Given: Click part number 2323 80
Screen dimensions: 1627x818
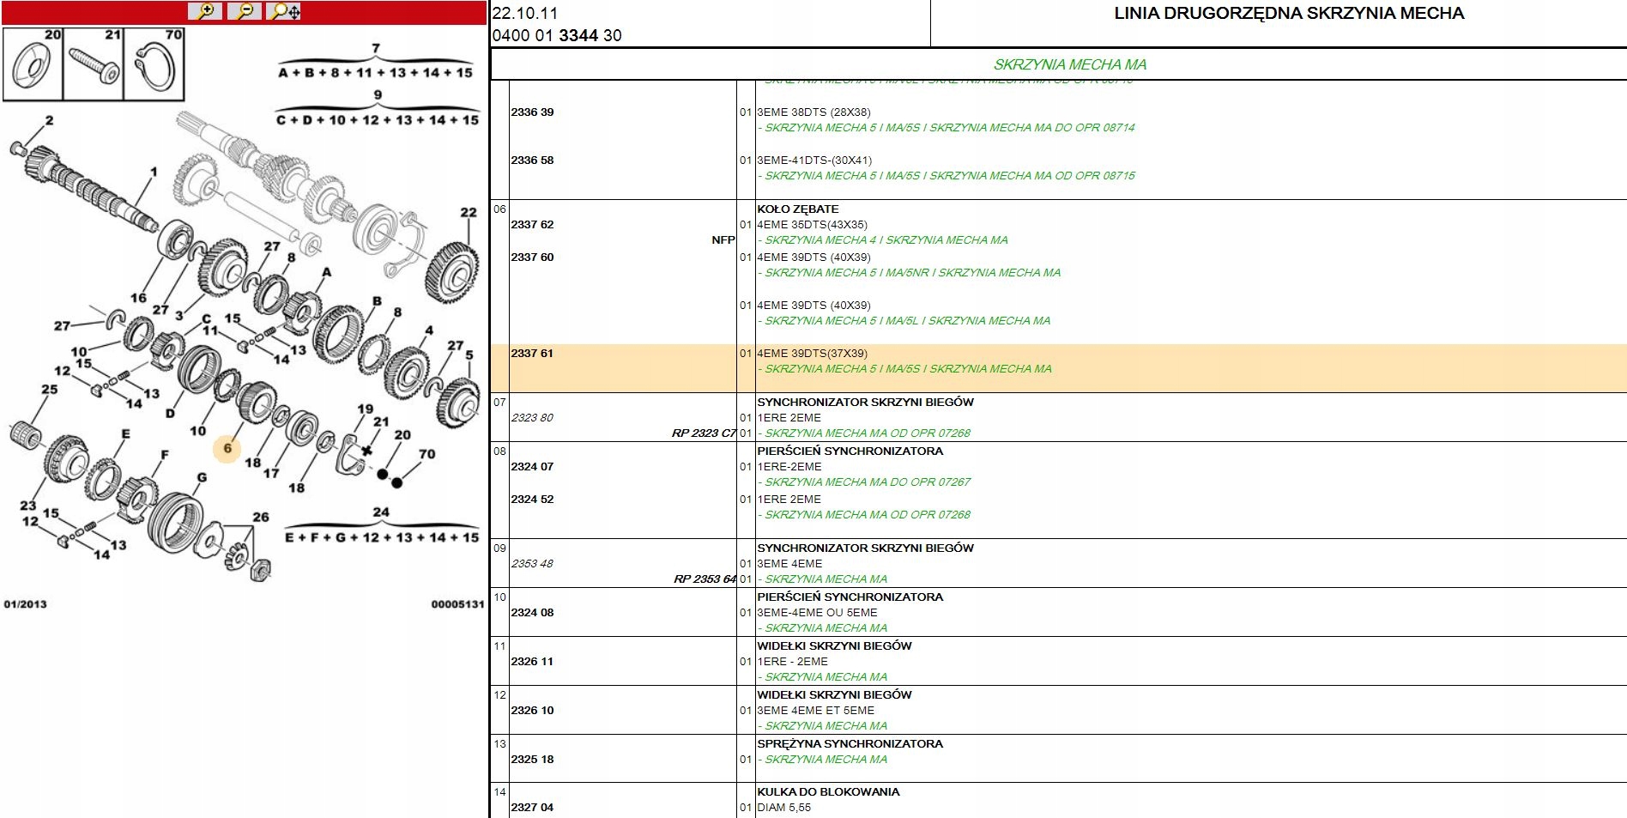Looking at the screenshot, I should tap(532, 417).
